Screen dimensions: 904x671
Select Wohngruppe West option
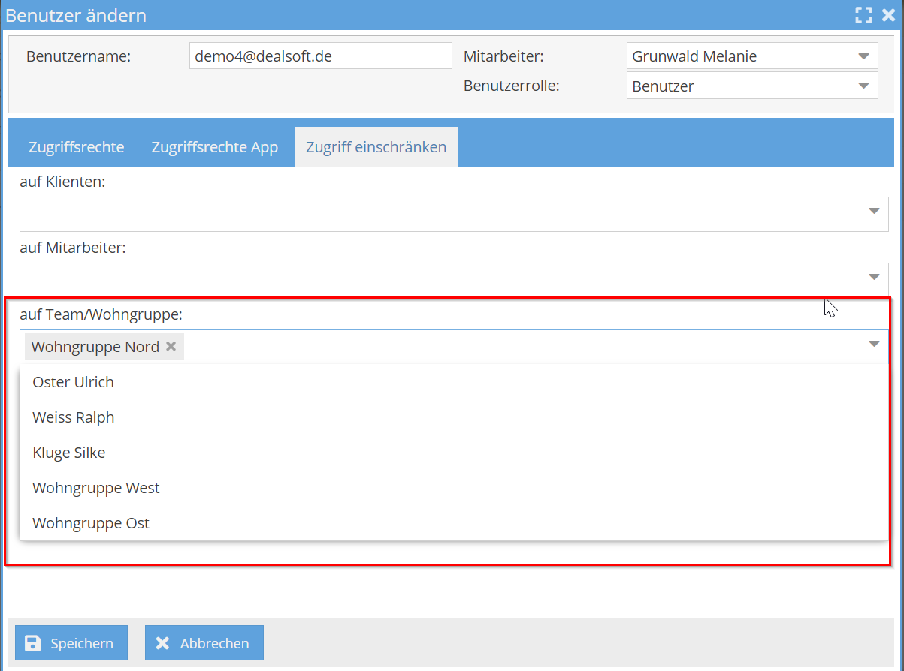pyautogui.click(x=95, y=488)
